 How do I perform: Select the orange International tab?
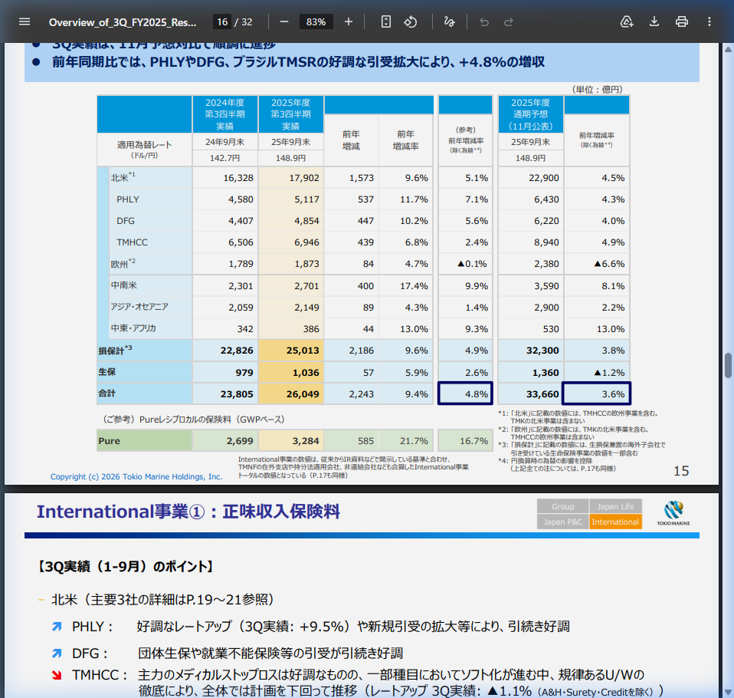pyautogui.click(x=615, y=522)
